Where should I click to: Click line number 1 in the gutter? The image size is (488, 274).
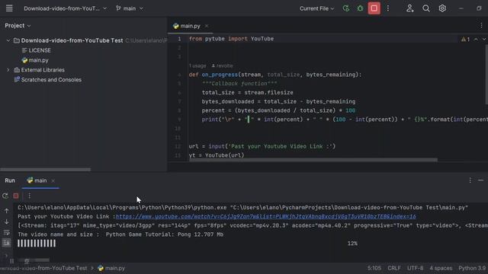[179, 39]
